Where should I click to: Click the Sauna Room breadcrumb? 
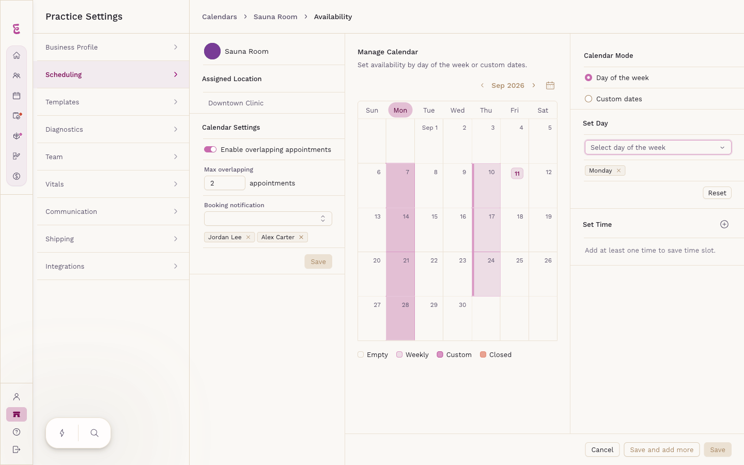pos(275,17)
